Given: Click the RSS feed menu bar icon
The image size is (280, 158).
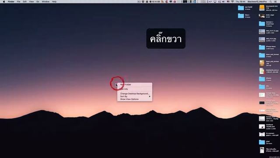Looking at the screenshot, I should [x=162, y=2].
